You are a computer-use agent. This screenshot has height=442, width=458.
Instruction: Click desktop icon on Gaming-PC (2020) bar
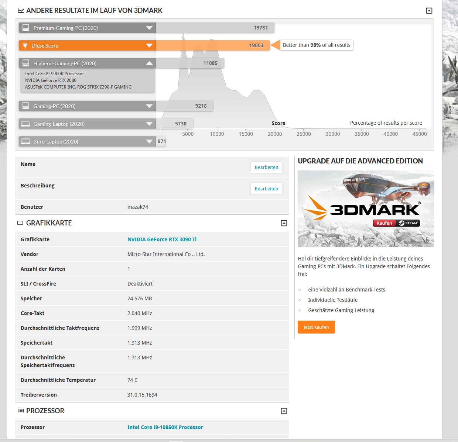[26, 106]
